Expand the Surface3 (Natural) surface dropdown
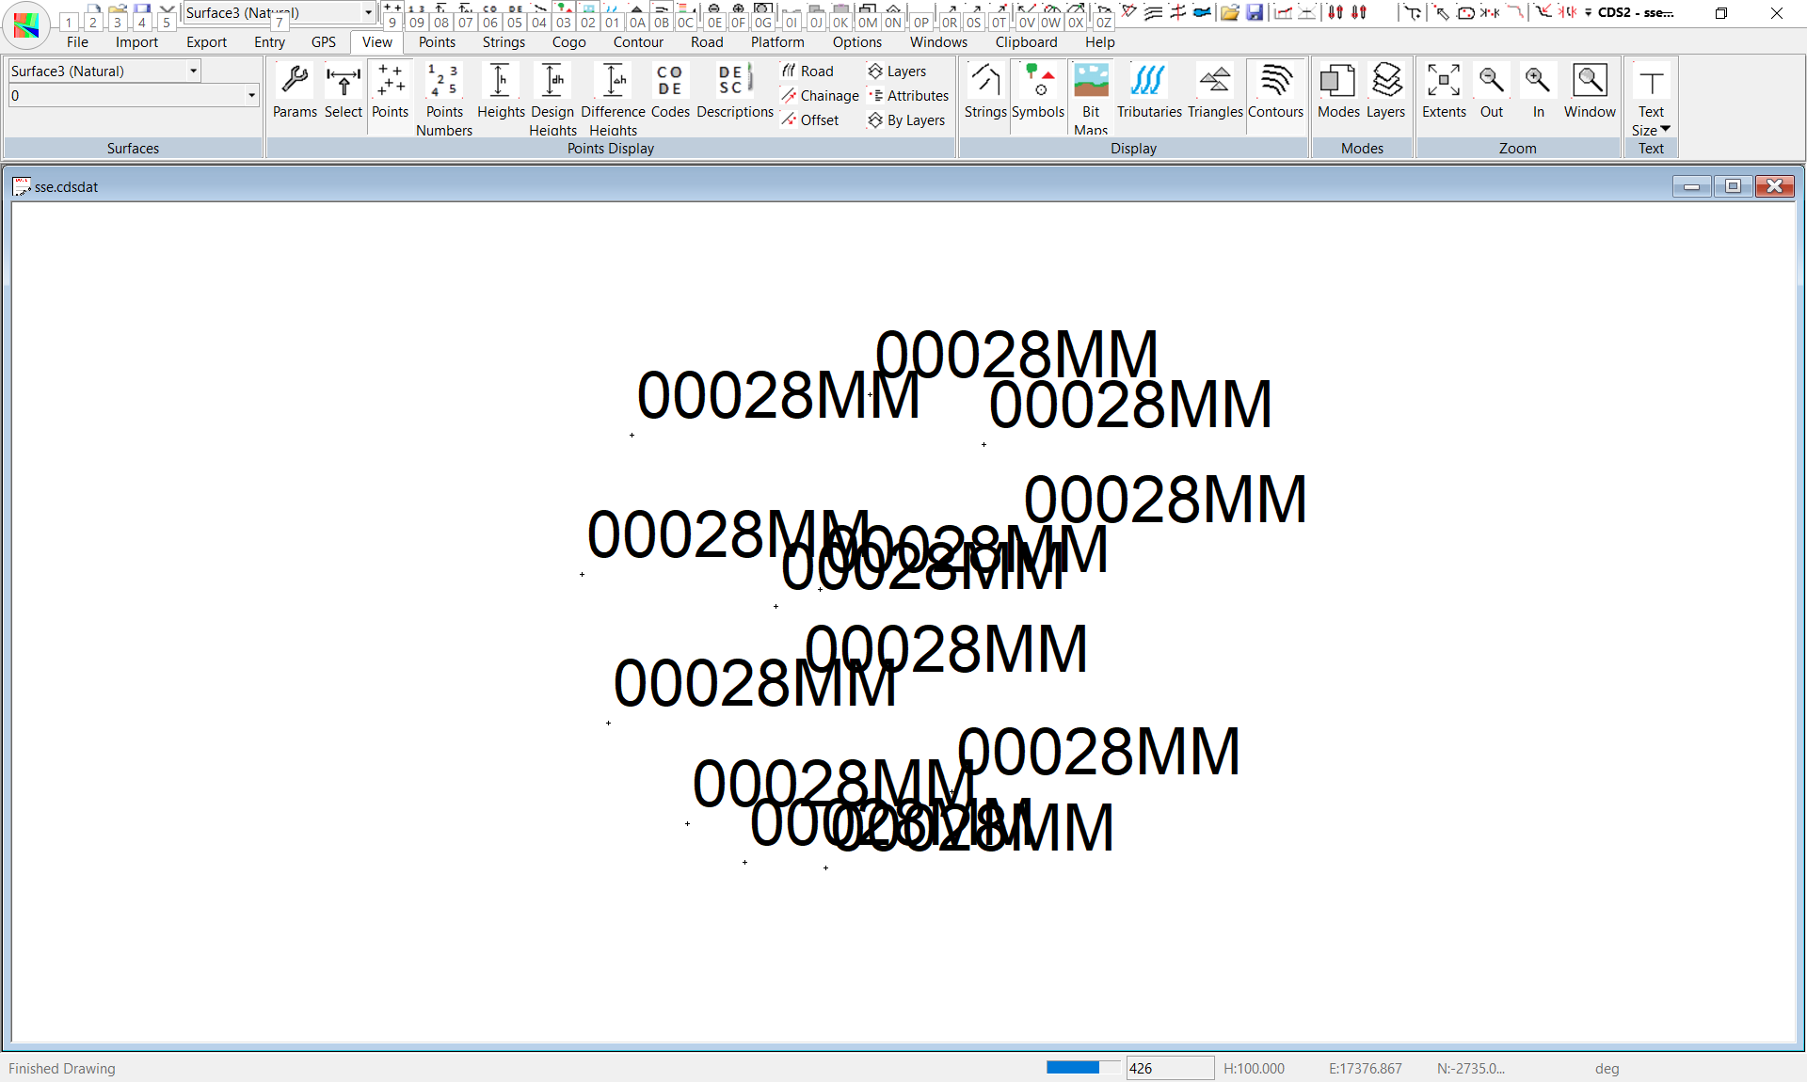Image resolution: width=1807 pixels, height=1082 pixels. tap(193, 71)
